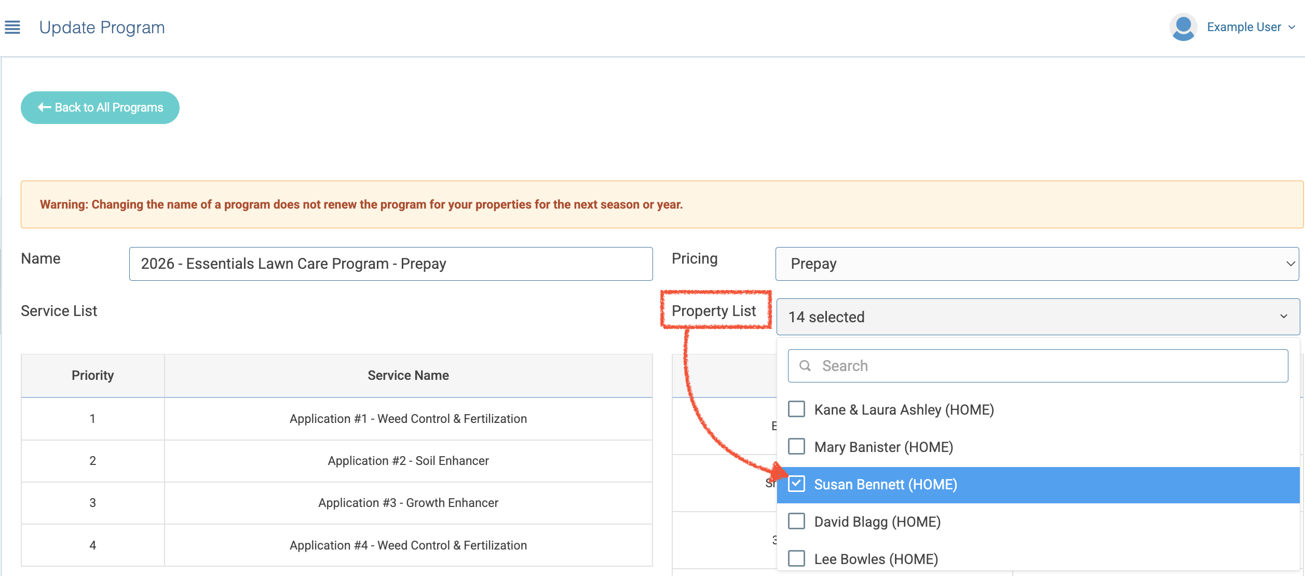Click the search magnifier icon
The image size is (1305, 576).
(805, 366)
